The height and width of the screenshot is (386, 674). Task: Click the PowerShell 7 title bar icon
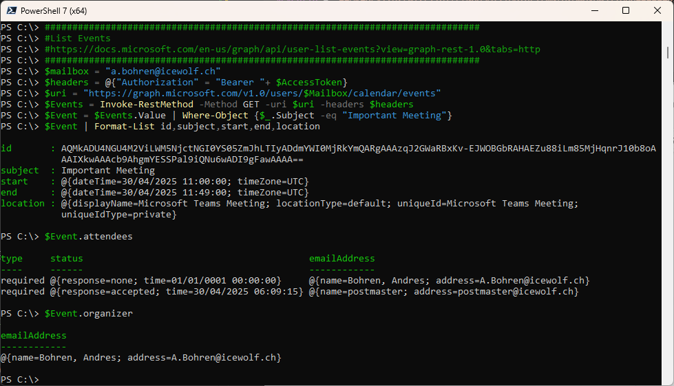coord(11,11)
